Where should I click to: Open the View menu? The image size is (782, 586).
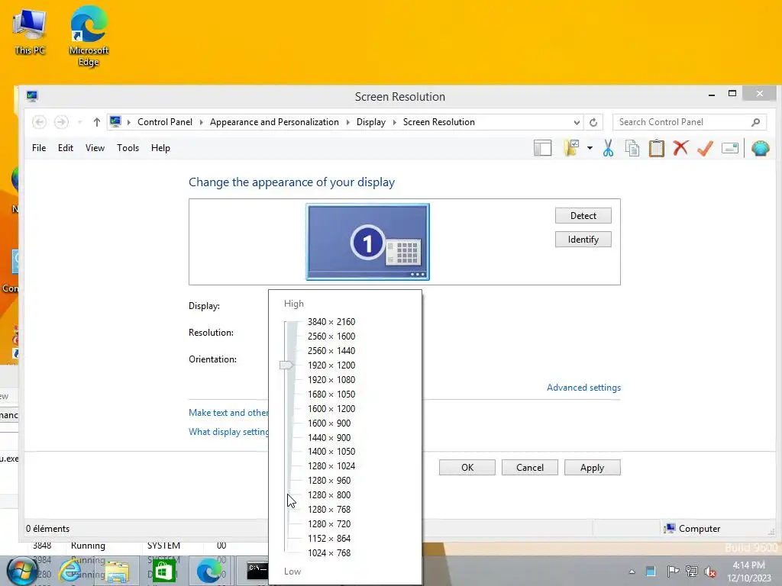click(x=95, y=148)
